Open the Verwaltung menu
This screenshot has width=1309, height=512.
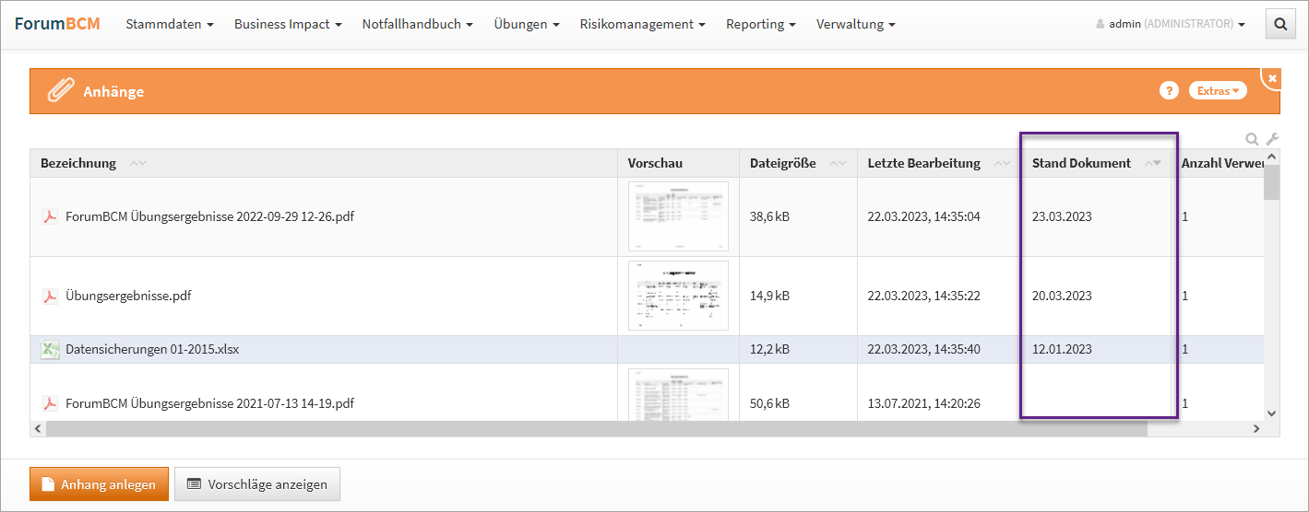(855, 25)
